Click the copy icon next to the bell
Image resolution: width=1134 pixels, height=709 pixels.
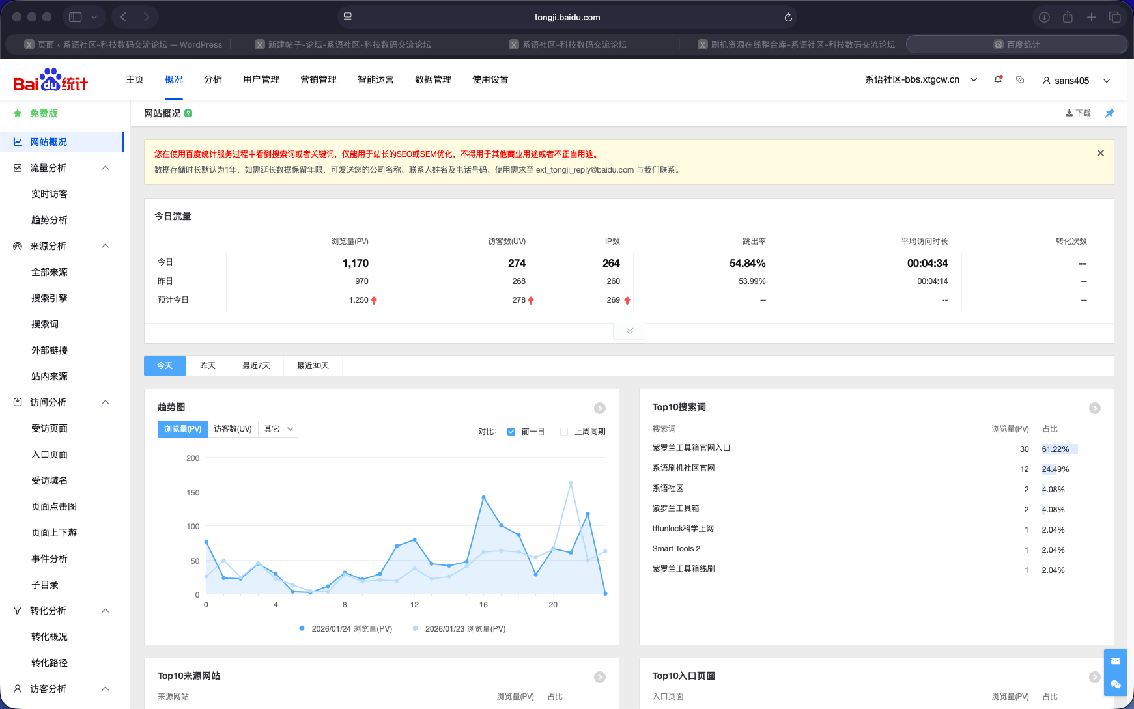[x=1020, y=79]
